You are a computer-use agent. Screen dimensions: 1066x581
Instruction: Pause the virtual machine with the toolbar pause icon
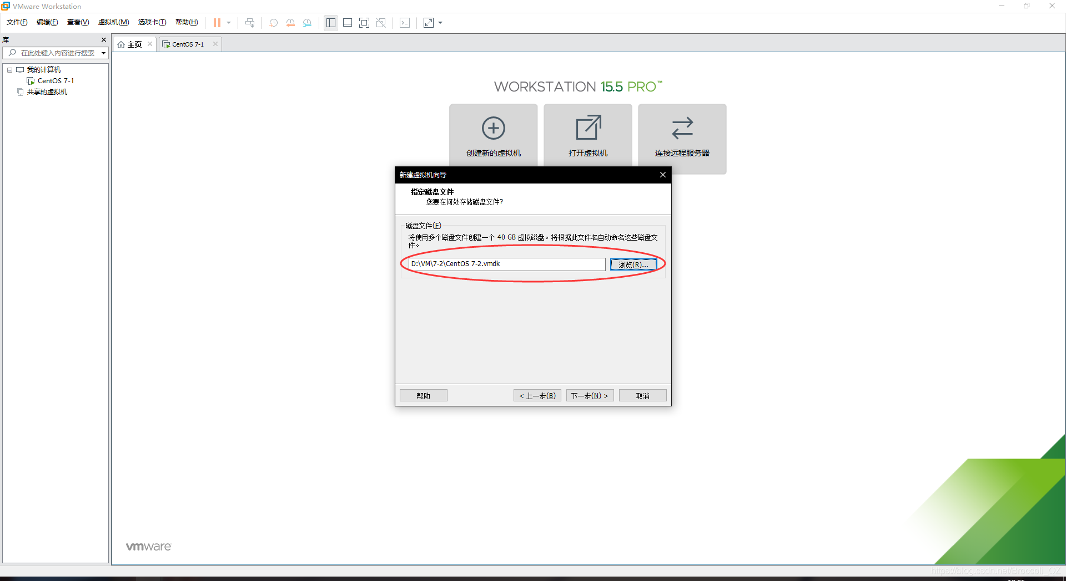pyautogui.click(x=217, y=23)
